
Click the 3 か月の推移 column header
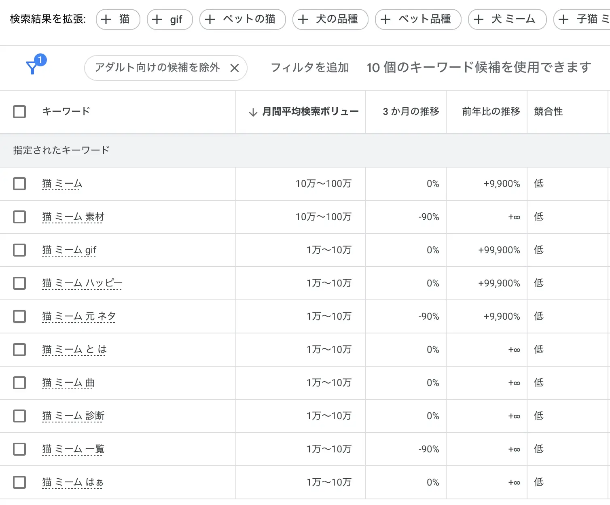(x=411, y=112)
